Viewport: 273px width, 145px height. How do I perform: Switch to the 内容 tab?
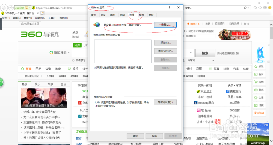tap(122, 15)
